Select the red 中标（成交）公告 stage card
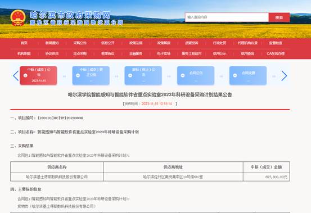 coord(38,75)
